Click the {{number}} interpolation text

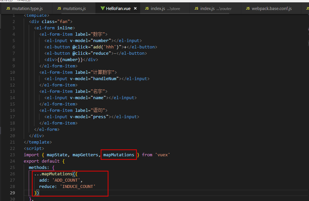point(70,59)
